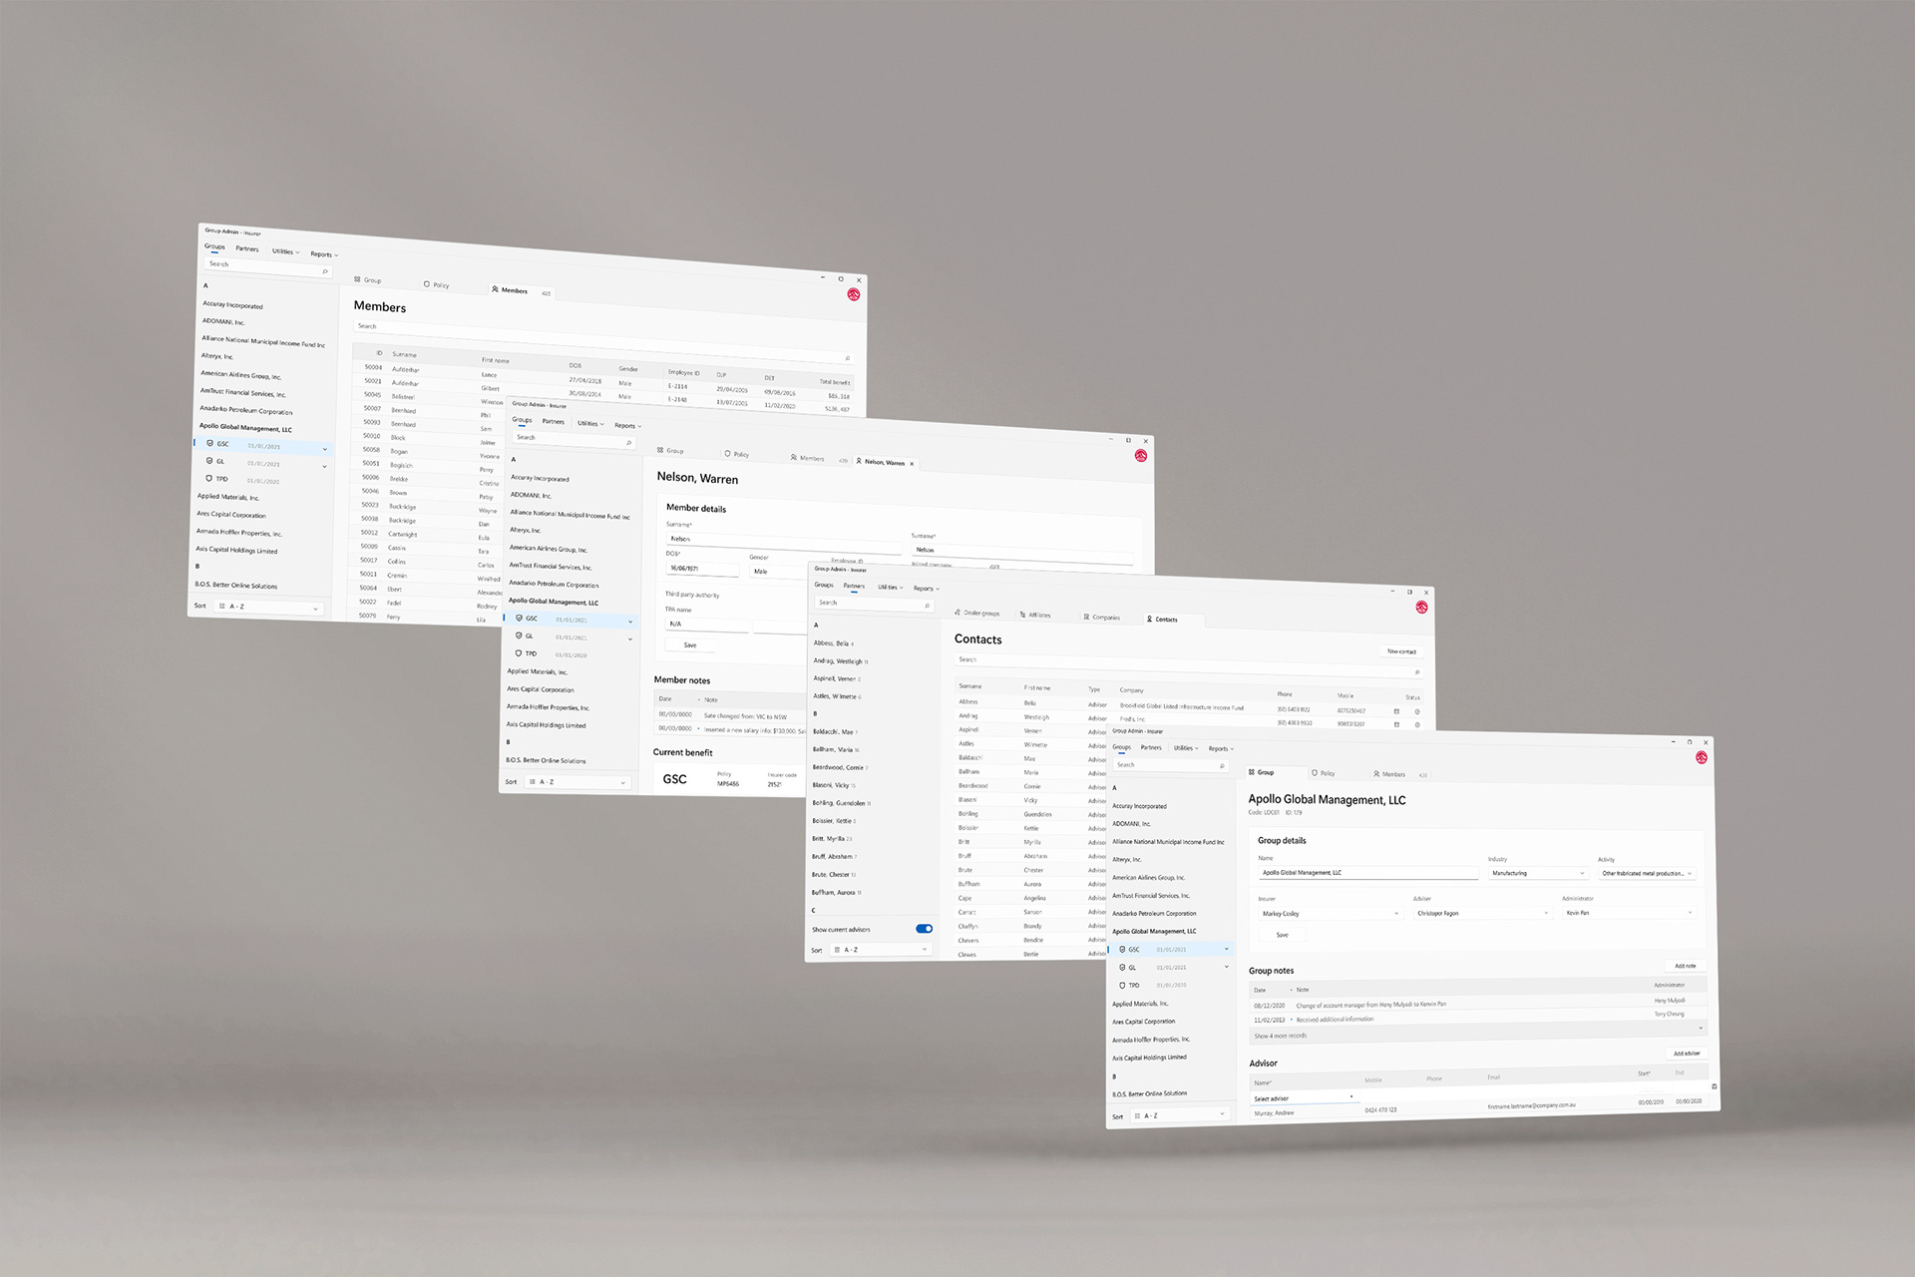Click red profile logo in Members window
The height and width of the screenshot is (1277, 1915).
(x=854, y=294)
